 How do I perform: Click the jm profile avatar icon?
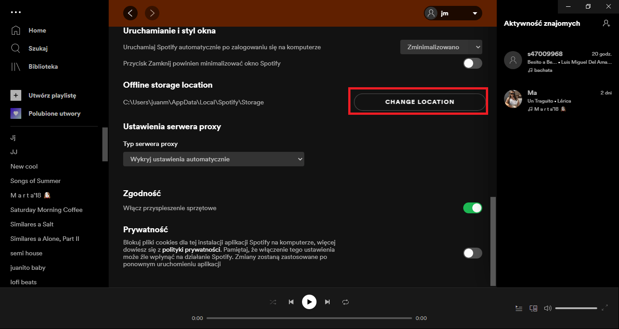(432, 13)
